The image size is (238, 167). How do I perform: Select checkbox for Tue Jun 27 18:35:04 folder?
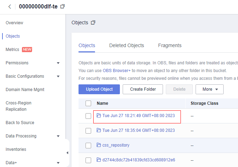pos(88,131)
